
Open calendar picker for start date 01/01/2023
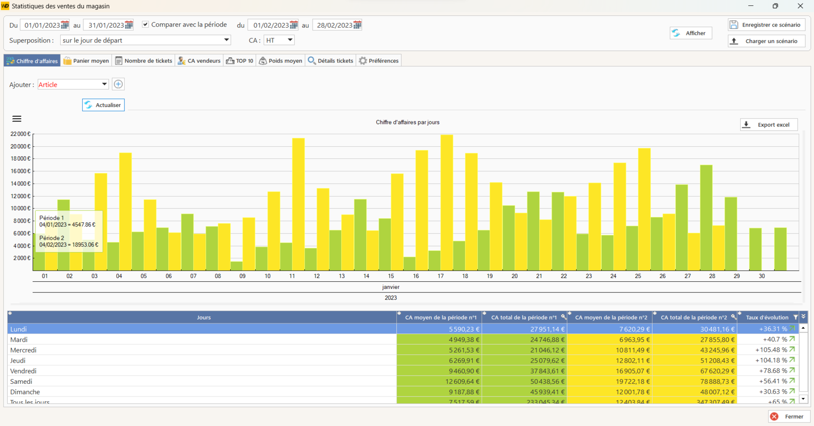pyautogui.click(x=65, y=25)
